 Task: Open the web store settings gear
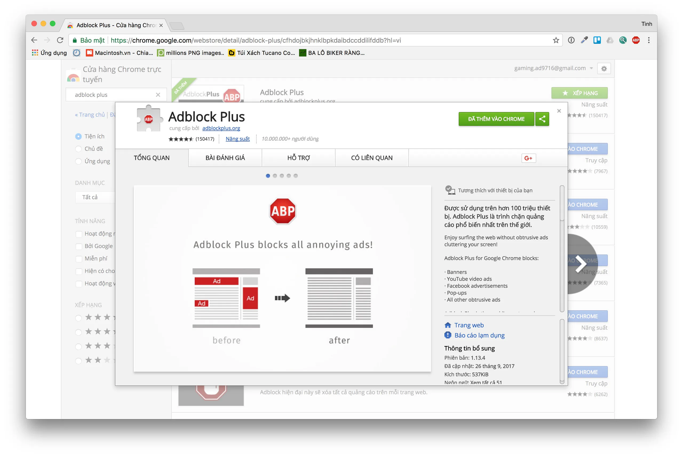pyautogui.click(x=604, y=69)
